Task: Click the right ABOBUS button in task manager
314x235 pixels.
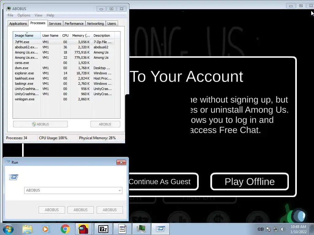Action: click(x=105, y=124)
